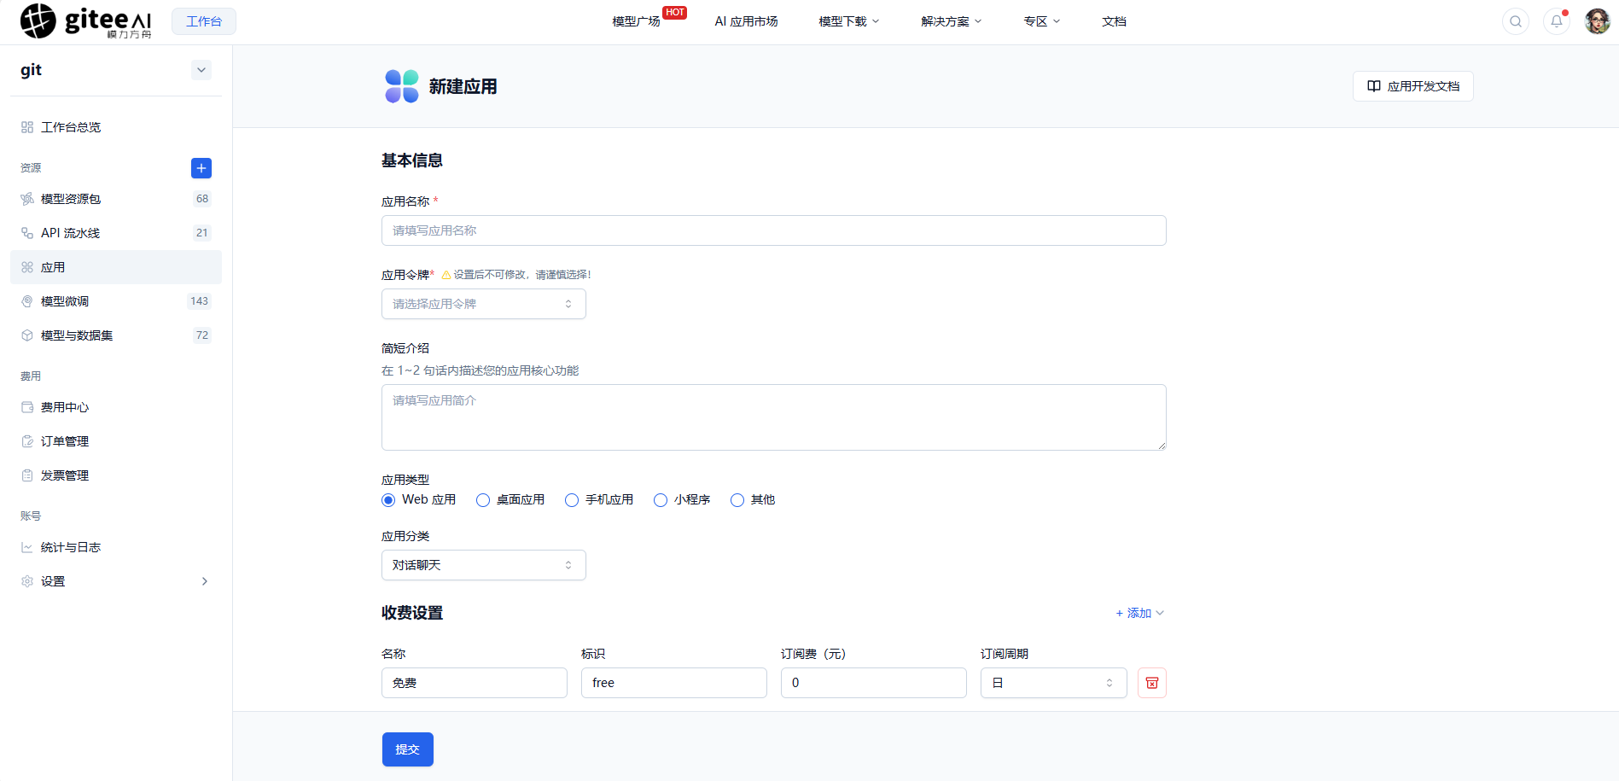Open 文档 in top navigation
Screen dimensions: 1619x781
[x=1114, y=21]
